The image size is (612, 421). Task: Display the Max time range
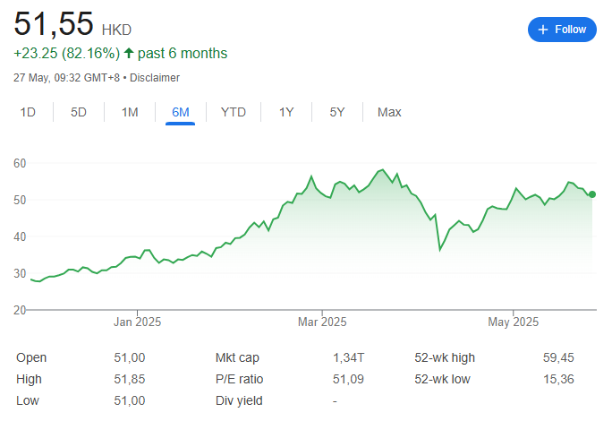tap(389, 112)
